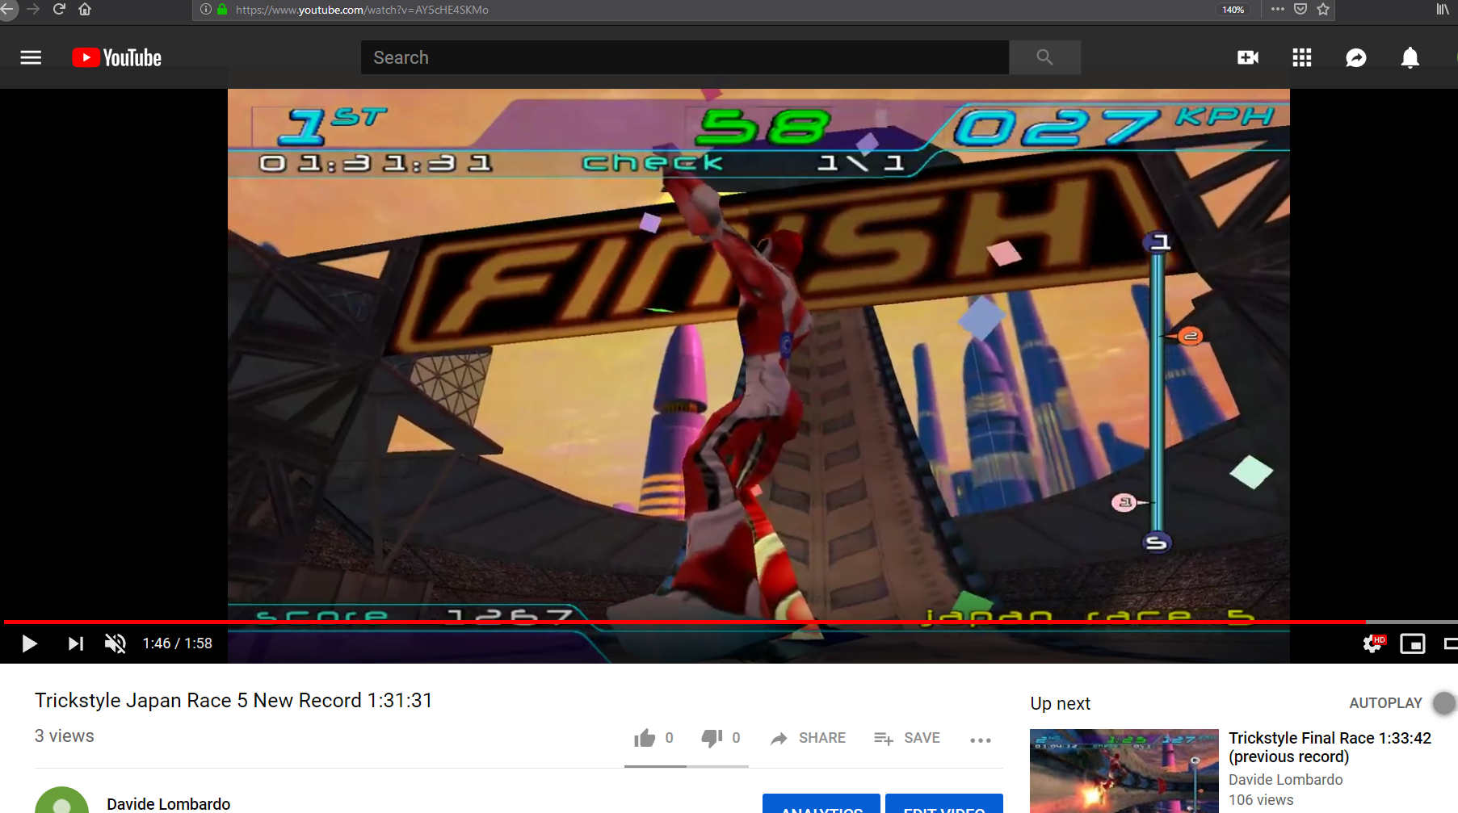Click in the YouTube Search field
The height and width of the screenshot is (813, 1458).
click(x=684, y=57)
